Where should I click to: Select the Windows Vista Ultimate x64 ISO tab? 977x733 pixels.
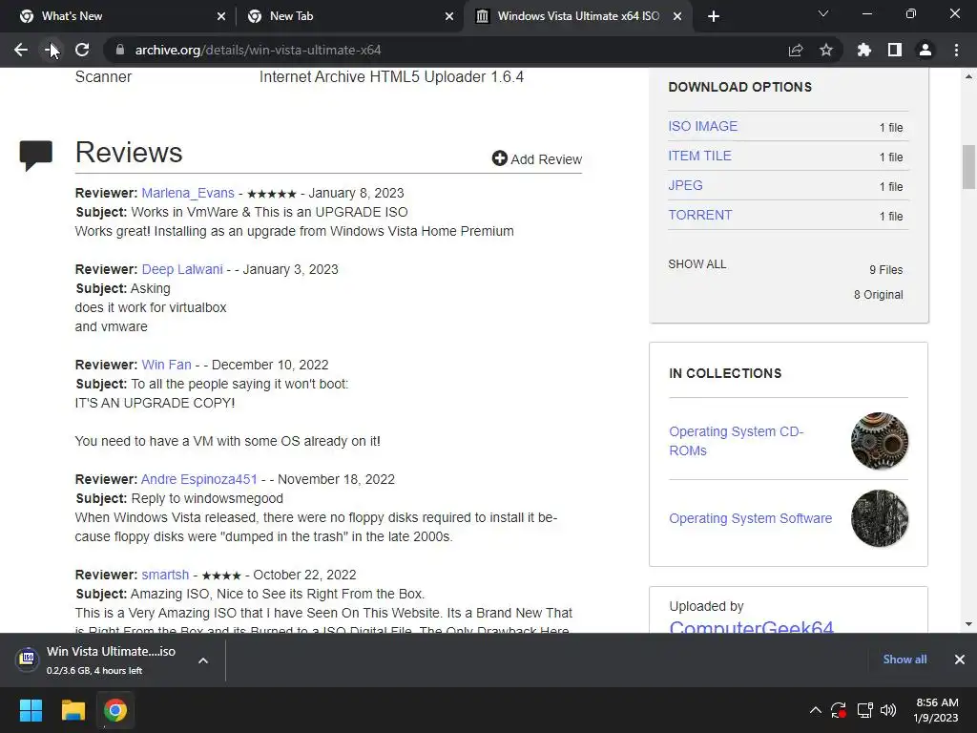coord(577,16)
